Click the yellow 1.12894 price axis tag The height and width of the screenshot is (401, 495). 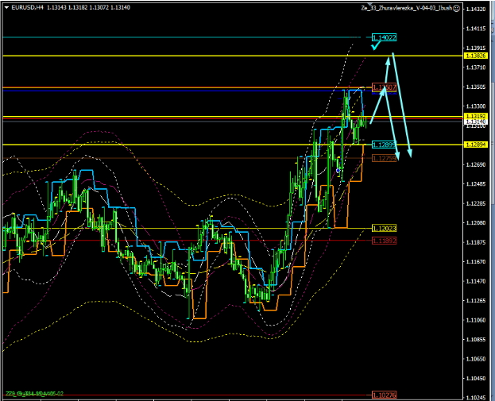(477, 145)
